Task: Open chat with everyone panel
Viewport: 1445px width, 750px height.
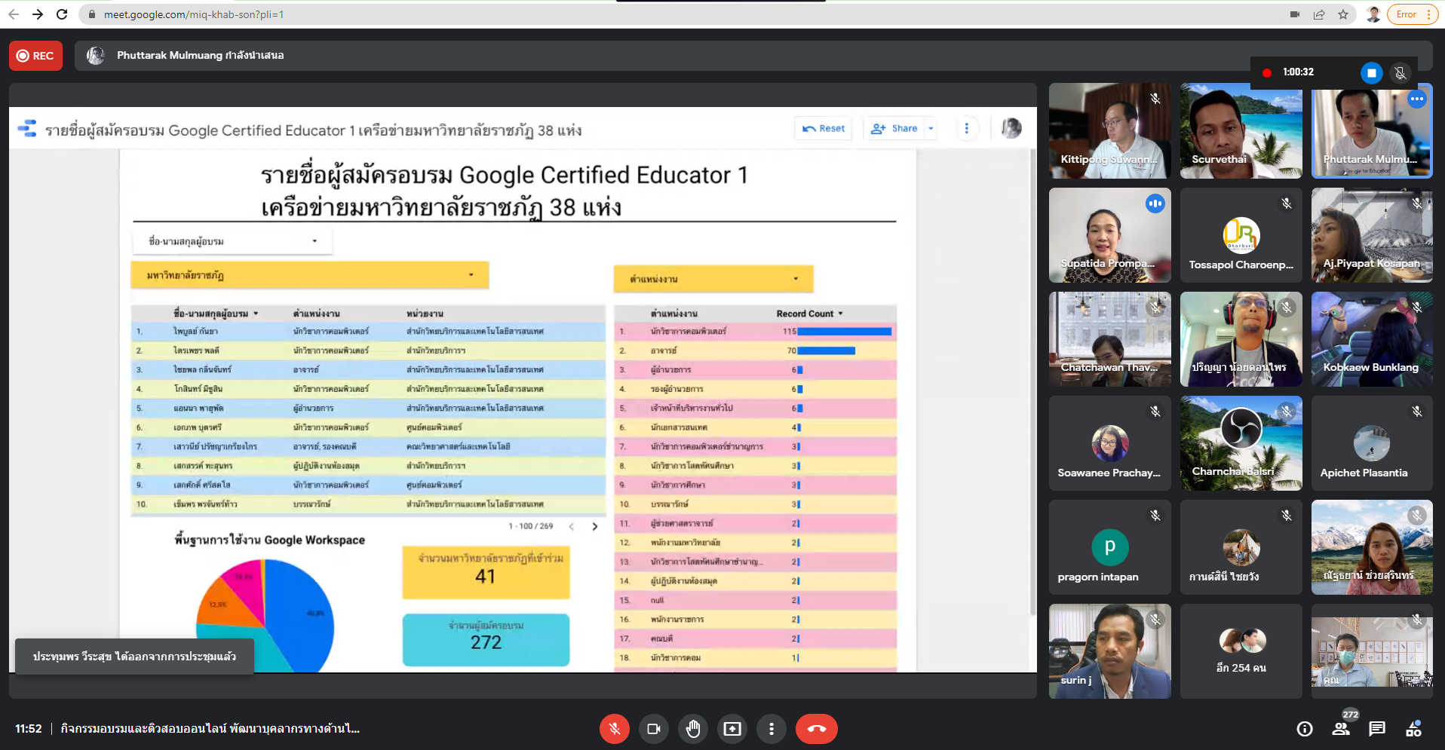Action: click(1377, 729)
